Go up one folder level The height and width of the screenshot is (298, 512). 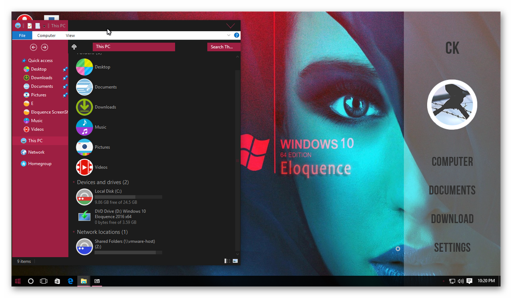[x=74, y=47]
